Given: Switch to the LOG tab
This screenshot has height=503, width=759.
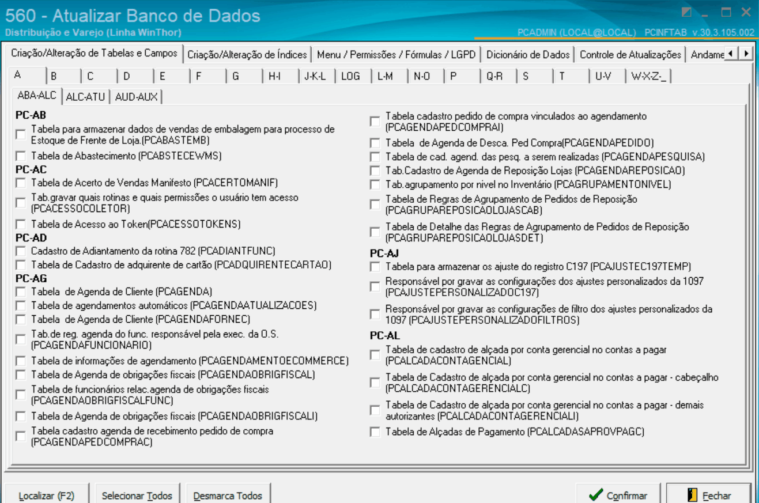Looking at the screenshot, I should [x=354, y=76].
